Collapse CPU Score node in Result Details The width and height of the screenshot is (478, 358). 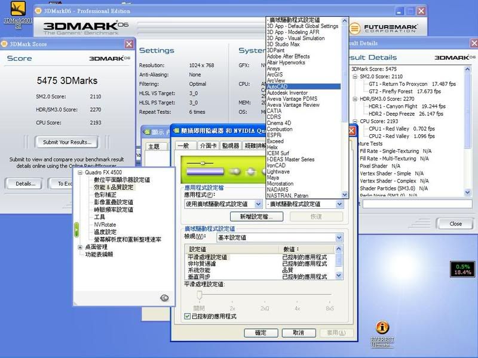point(355,121)
